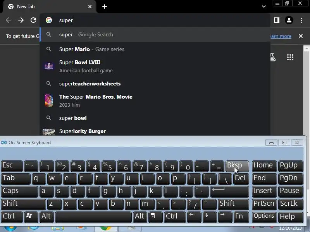Choose the superteacherworksheets suggestion
The image size is (310, 232).
tap(155, 84)
